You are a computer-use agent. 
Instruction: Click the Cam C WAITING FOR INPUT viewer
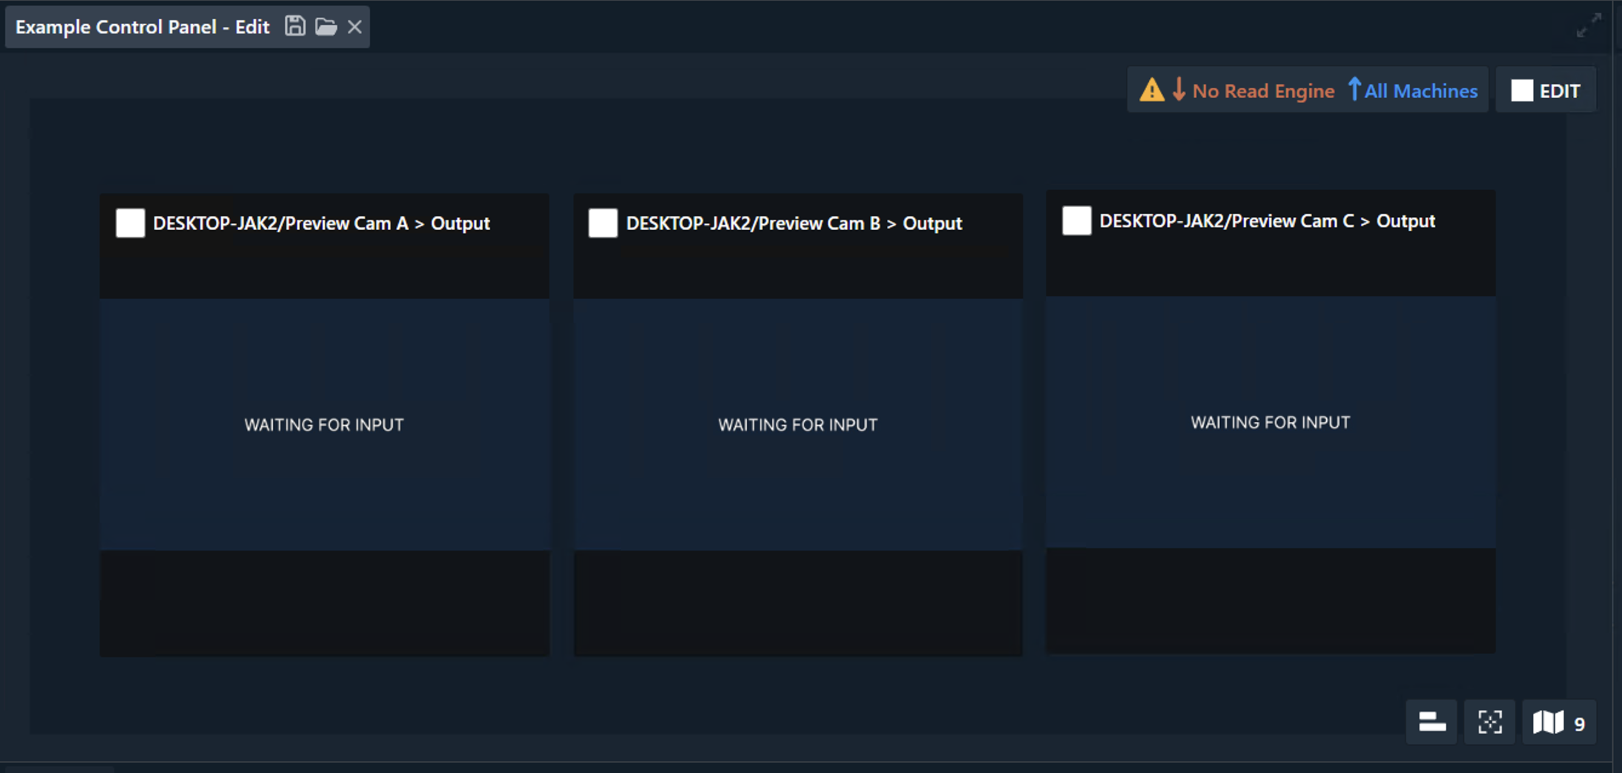[x=1270, y=422]
